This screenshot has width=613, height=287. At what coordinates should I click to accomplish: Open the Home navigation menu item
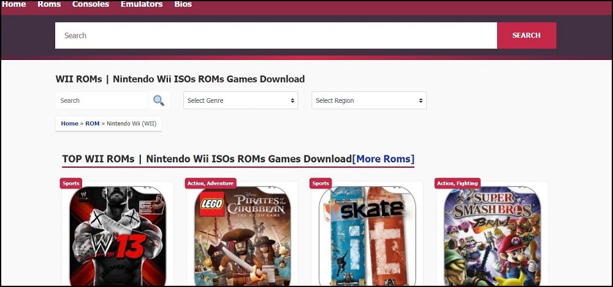point(14,4)
